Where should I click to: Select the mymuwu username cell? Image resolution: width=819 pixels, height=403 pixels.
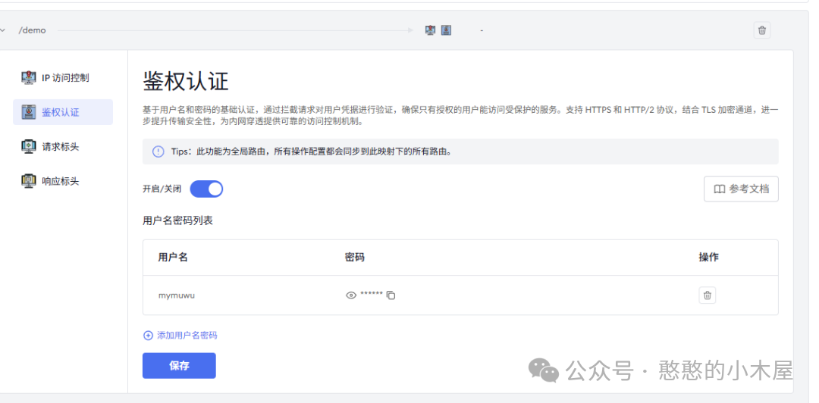(x=177, y=295)
